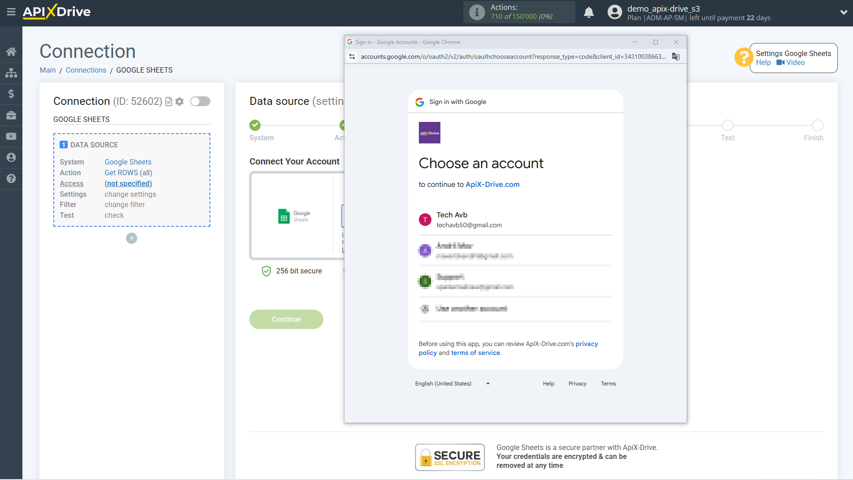Click the gear icon next to Connection ID

(179, 101)
